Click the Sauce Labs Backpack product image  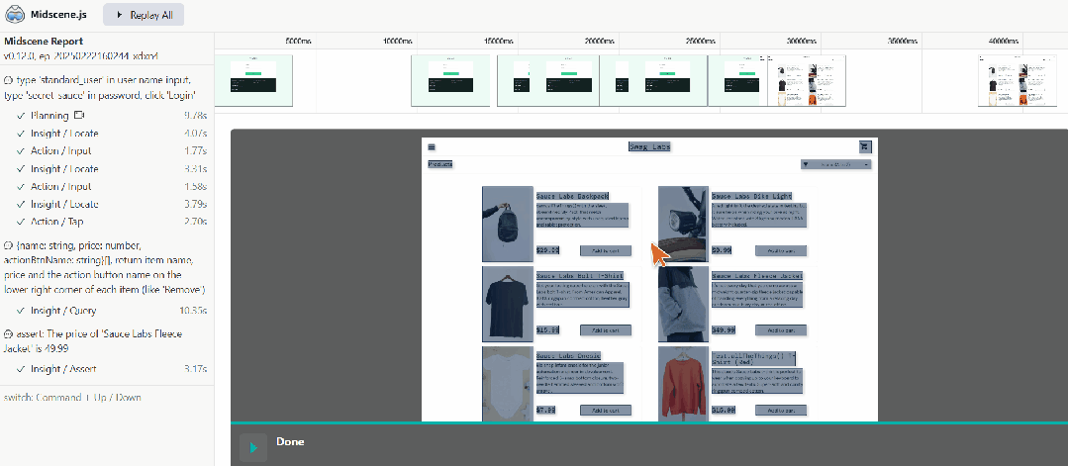click(x=508, y=225)
